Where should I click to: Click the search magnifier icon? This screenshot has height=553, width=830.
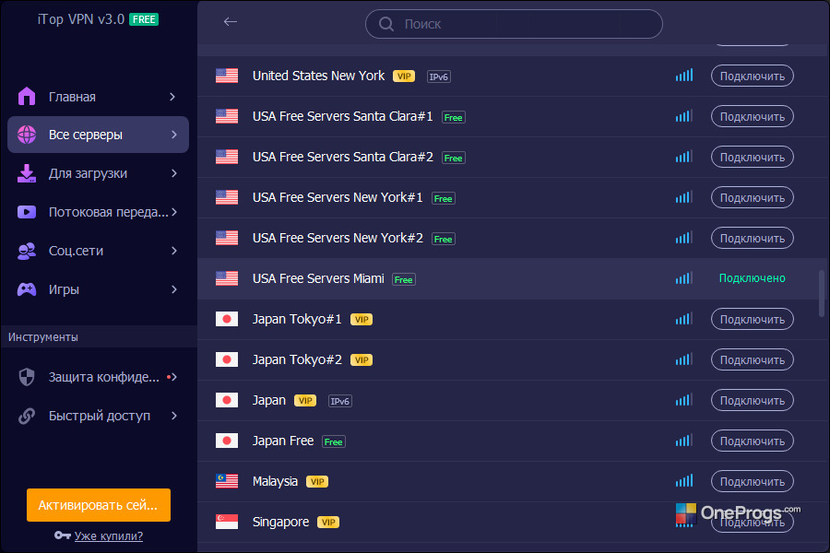click(x=386, y=24)
